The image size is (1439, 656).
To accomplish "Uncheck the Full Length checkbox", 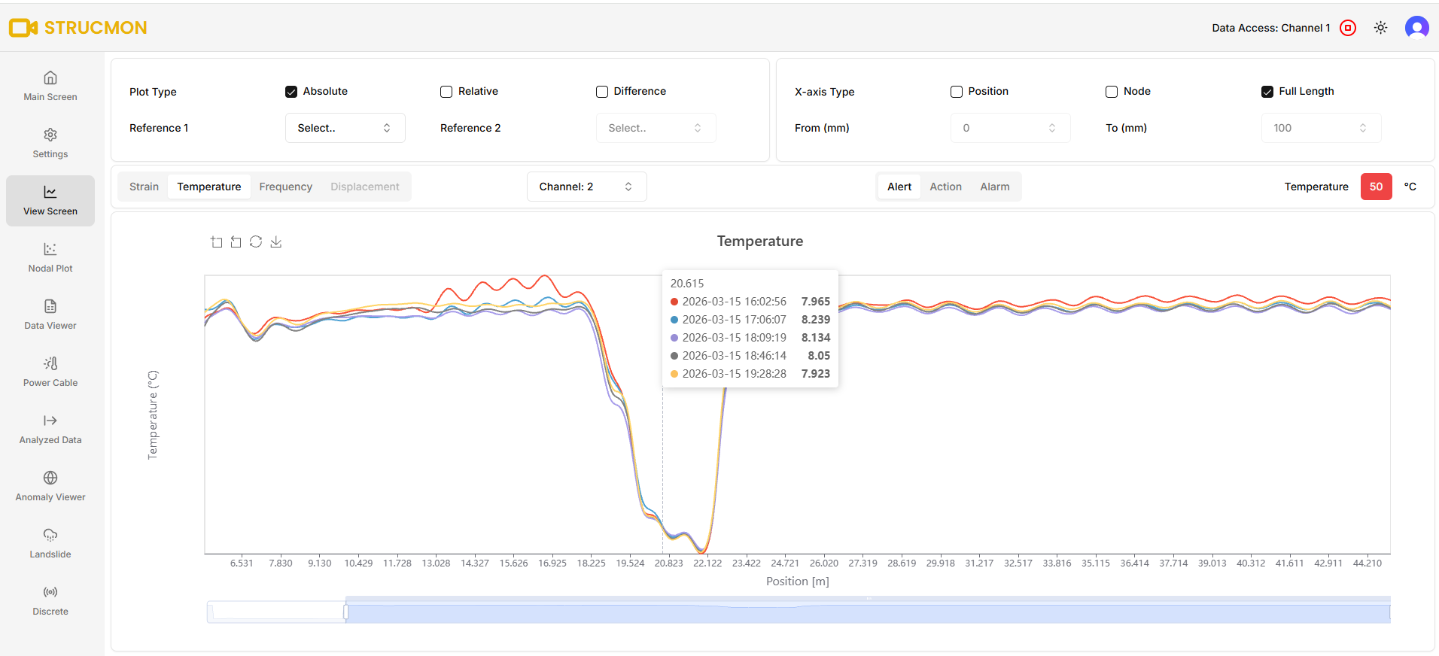I will coord(1267,92).
